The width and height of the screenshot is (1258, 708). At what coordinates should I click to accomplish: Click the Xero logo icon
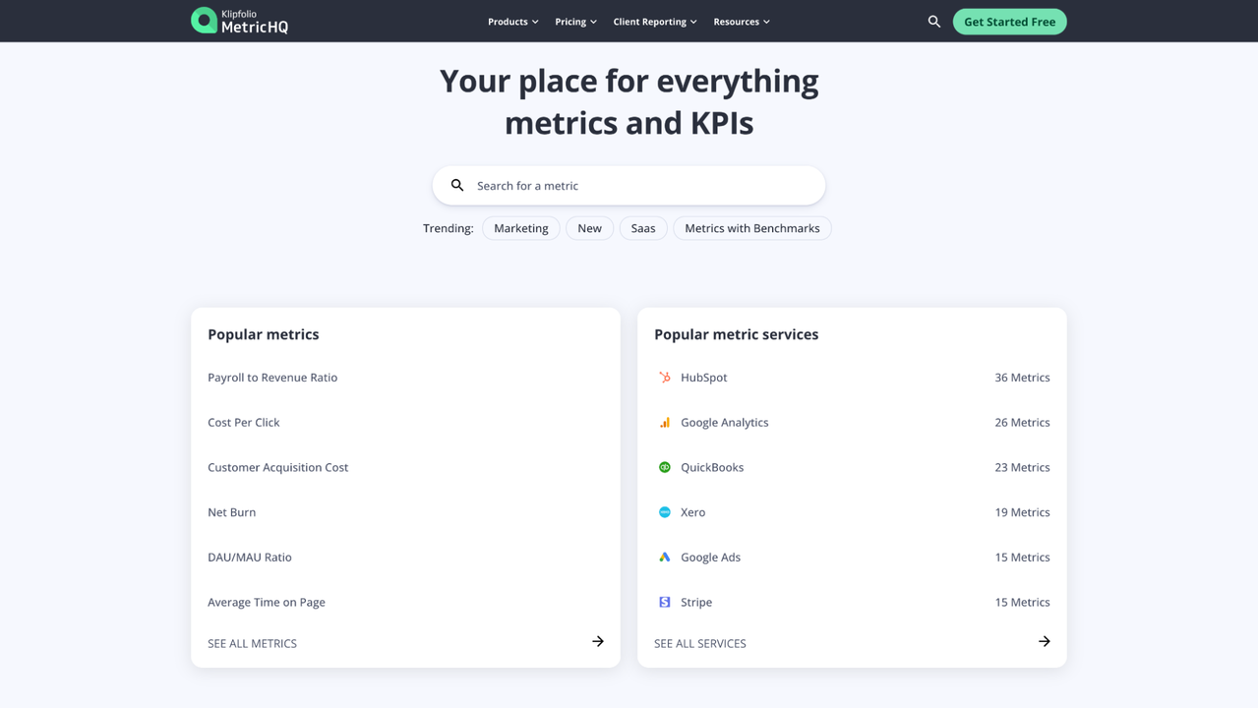click(665, 512)
